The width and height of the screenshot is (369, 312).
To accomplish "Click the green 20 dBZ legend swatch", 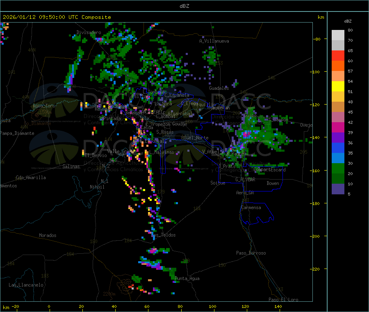I will click(338, 168).
